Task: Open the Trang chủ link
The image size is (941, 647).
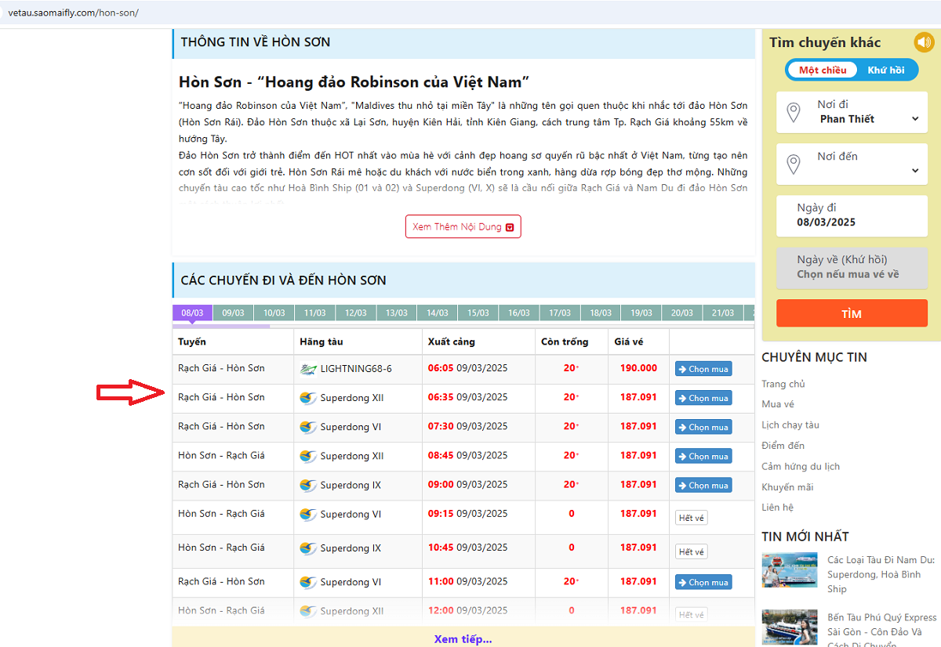Action: coord(783,384)
